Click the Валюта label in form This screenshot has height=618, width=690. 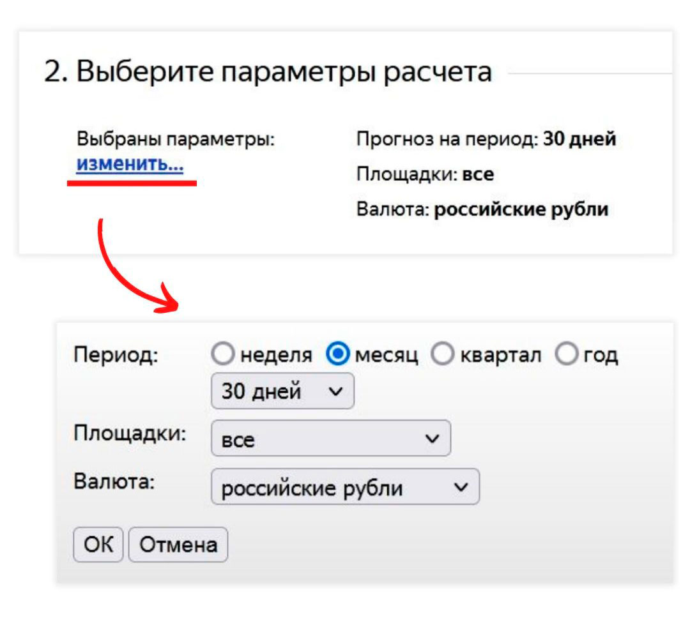pos(114,481)
